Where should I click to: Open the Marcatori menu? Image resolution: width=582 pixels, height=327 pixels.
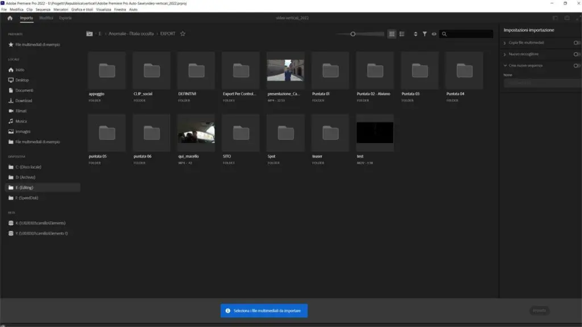click(61, 10)
